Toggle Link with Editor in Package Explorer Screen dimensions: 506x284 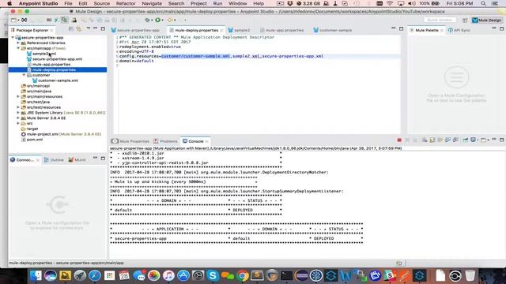tap(79, 29)
